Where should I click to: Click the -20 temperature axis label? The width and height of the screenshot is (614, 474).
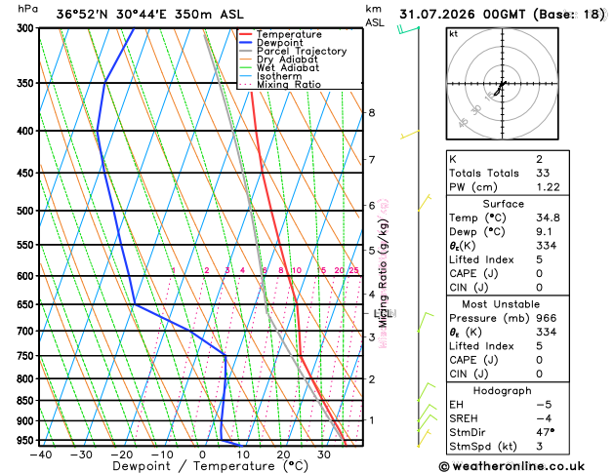[122, 454]
